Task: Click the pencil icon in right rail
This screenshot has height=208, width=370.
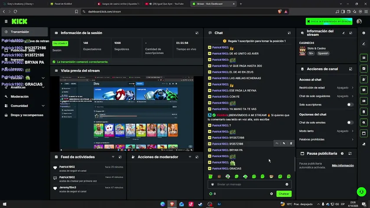Action: pos(363,44)
